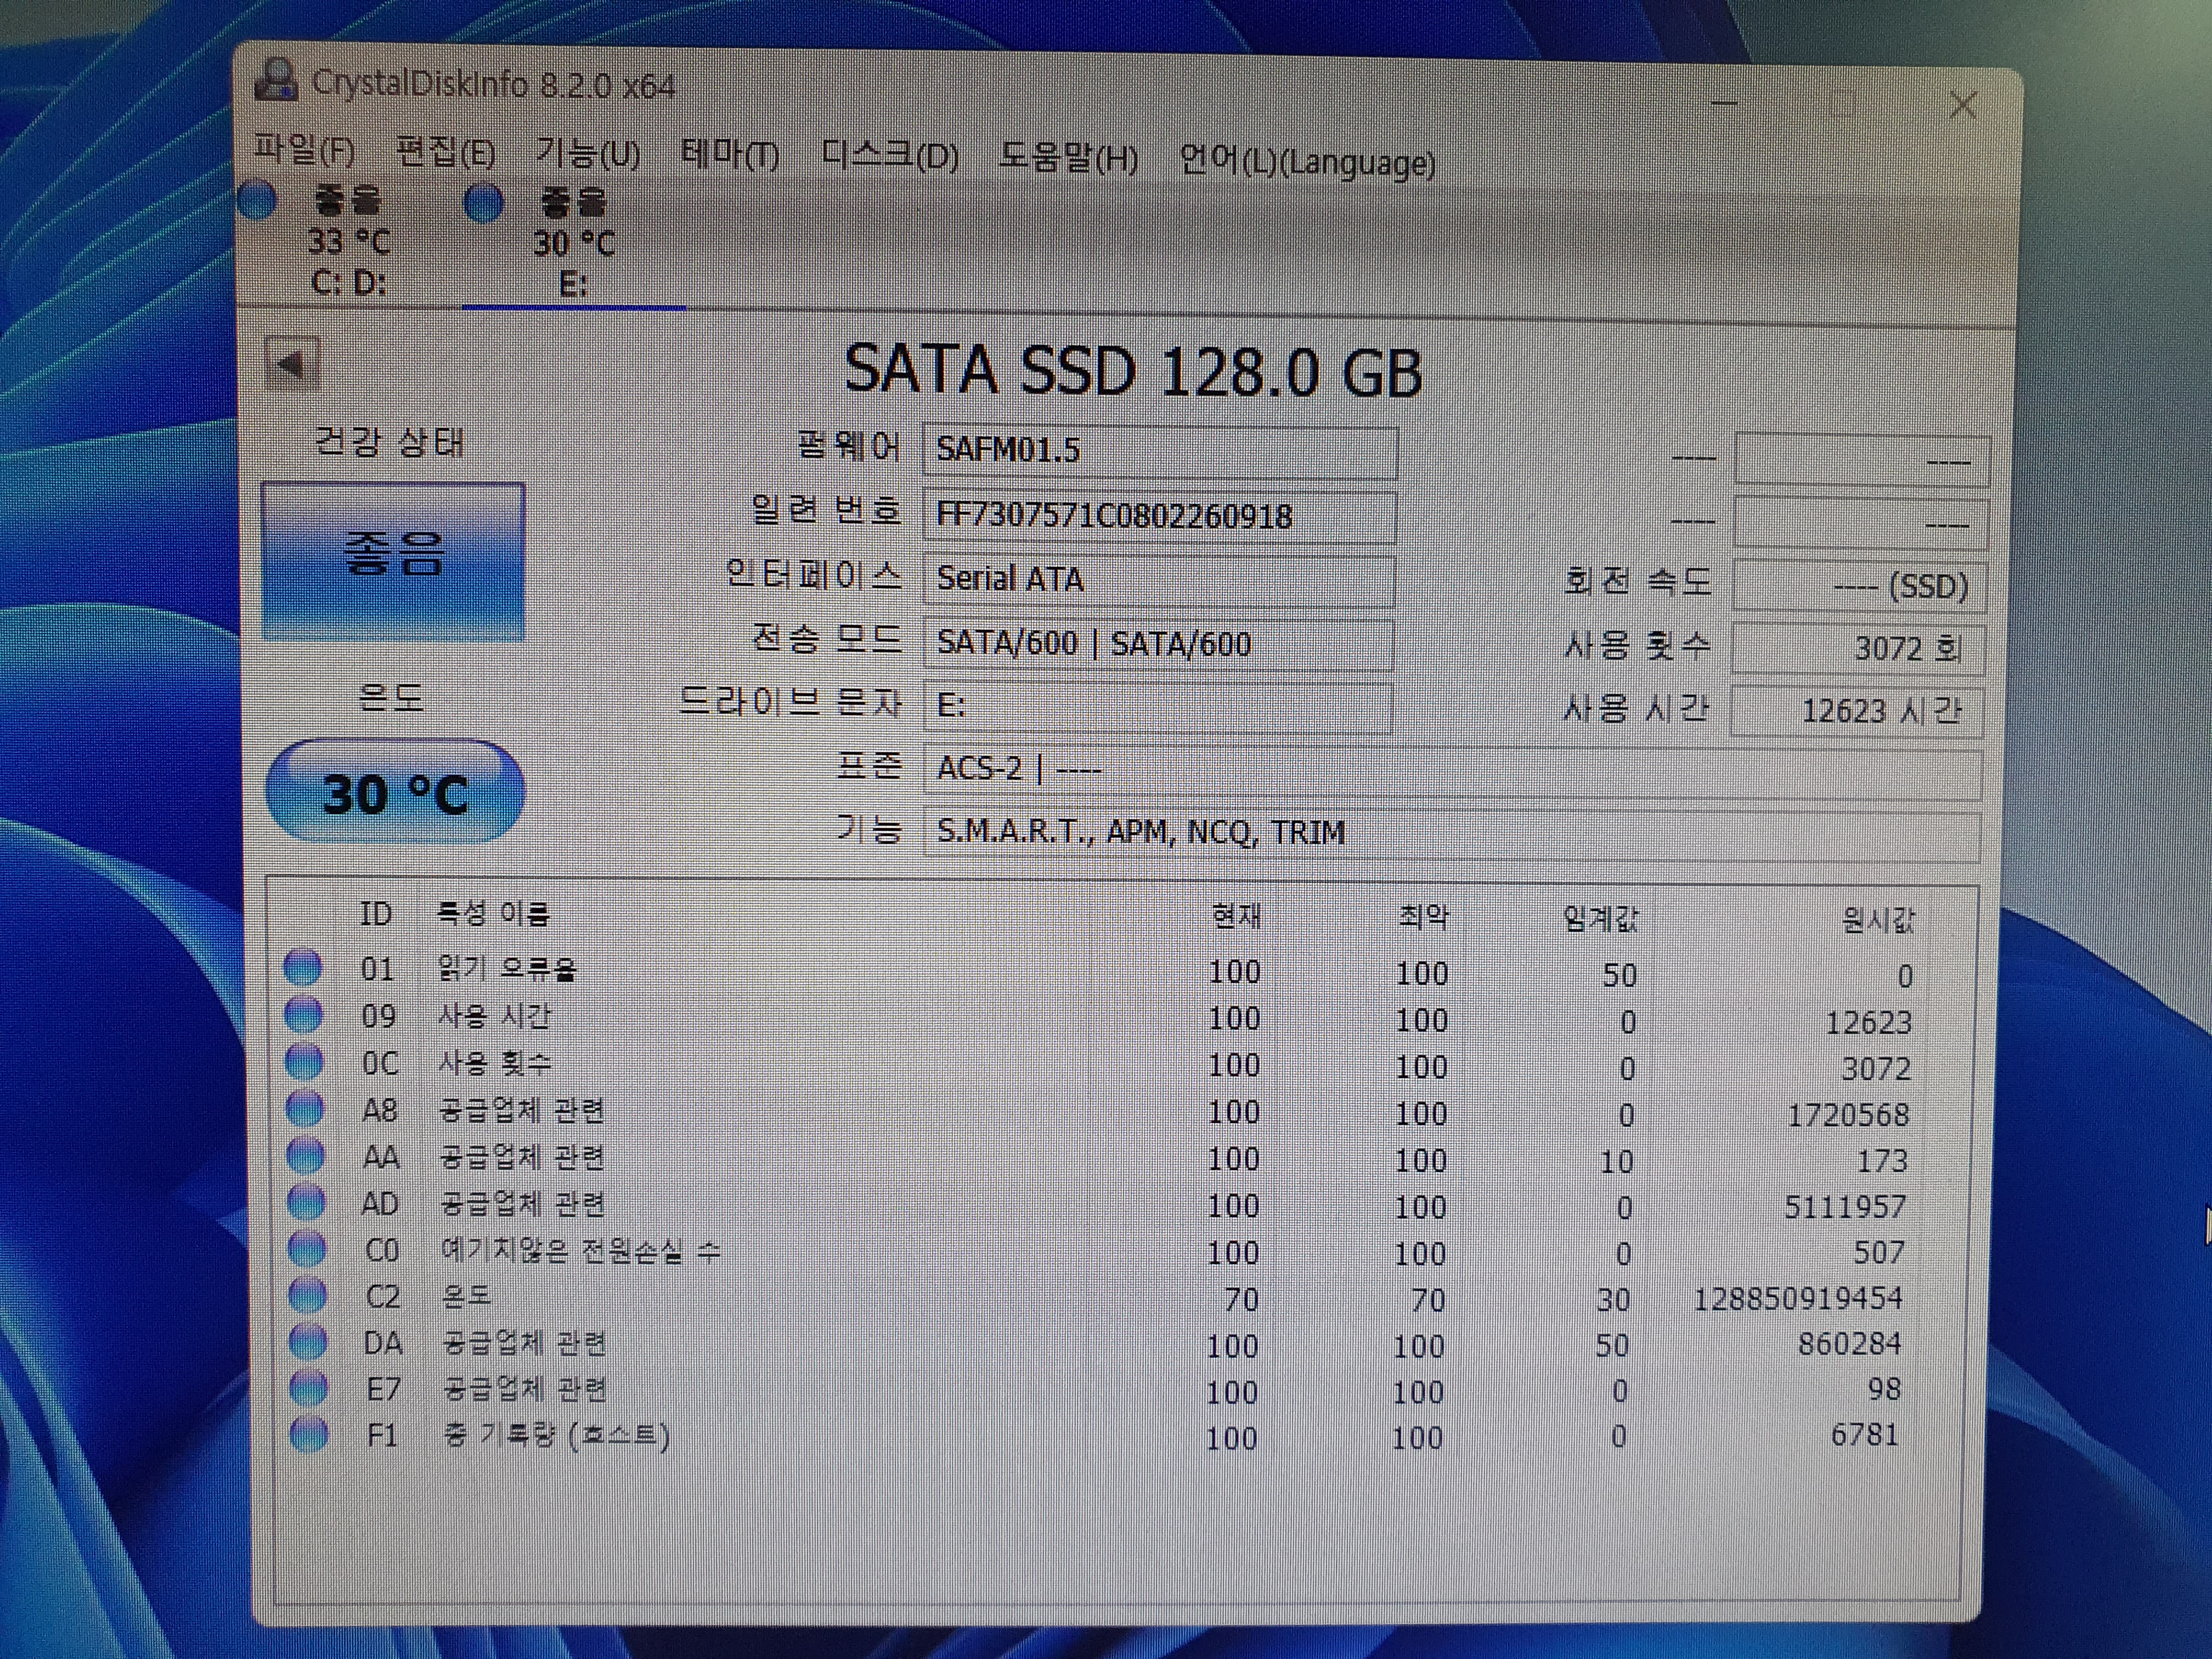2212x1659 pixels.
Task: Click the 현재 column header
Action: tap(1236, 916)
